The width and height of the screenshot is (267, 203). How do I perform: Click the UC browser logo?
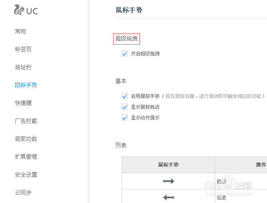26,10
